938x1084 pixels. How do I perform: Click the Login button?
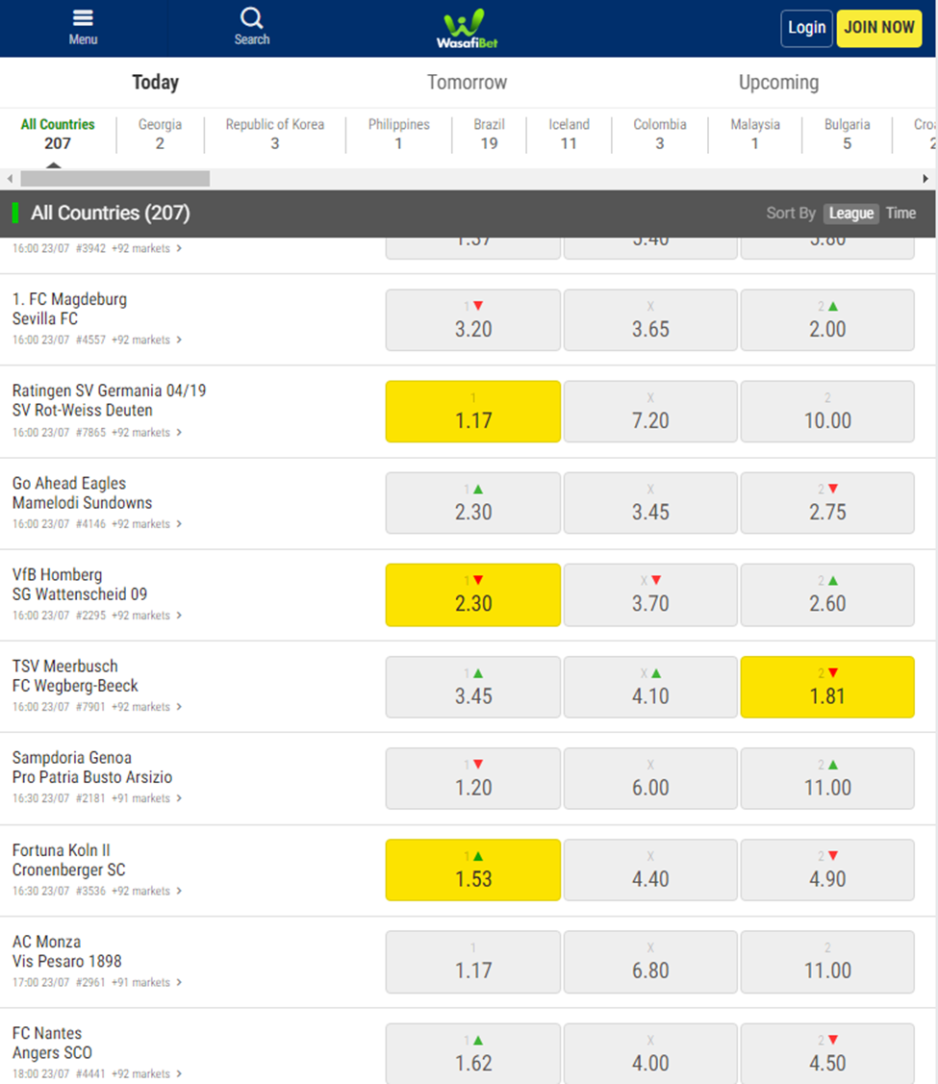[806, 28]
